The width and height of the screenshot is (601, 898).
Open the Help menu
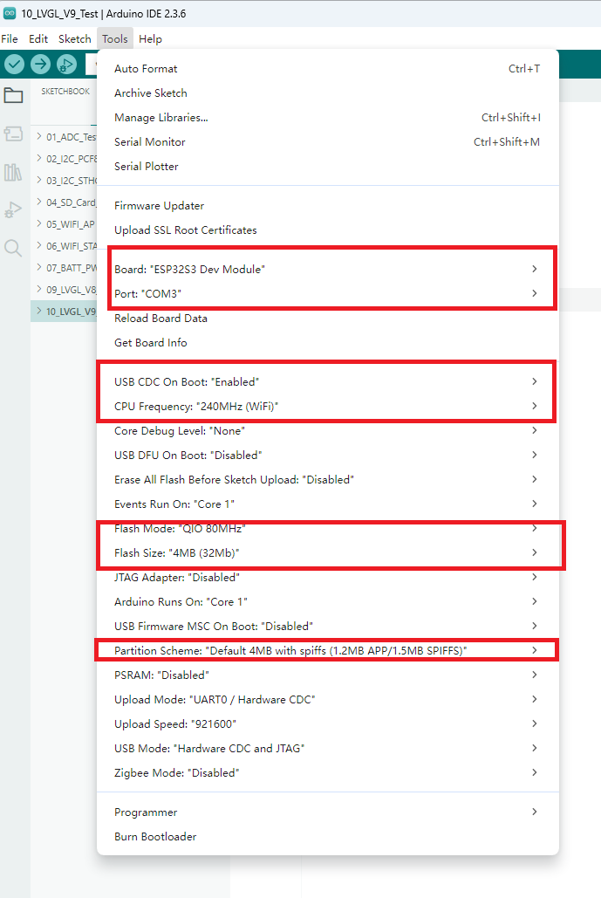point(151,39)
